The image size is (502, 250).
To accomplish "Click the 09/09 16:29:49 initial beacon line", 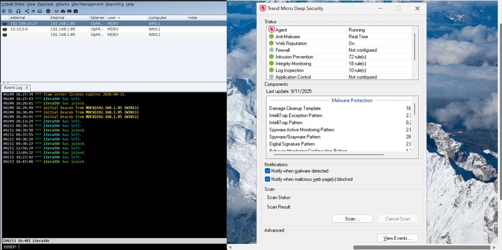I will point(71,108).
